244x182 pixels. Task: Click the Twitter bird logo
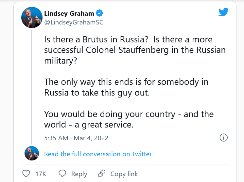(223, 12)
